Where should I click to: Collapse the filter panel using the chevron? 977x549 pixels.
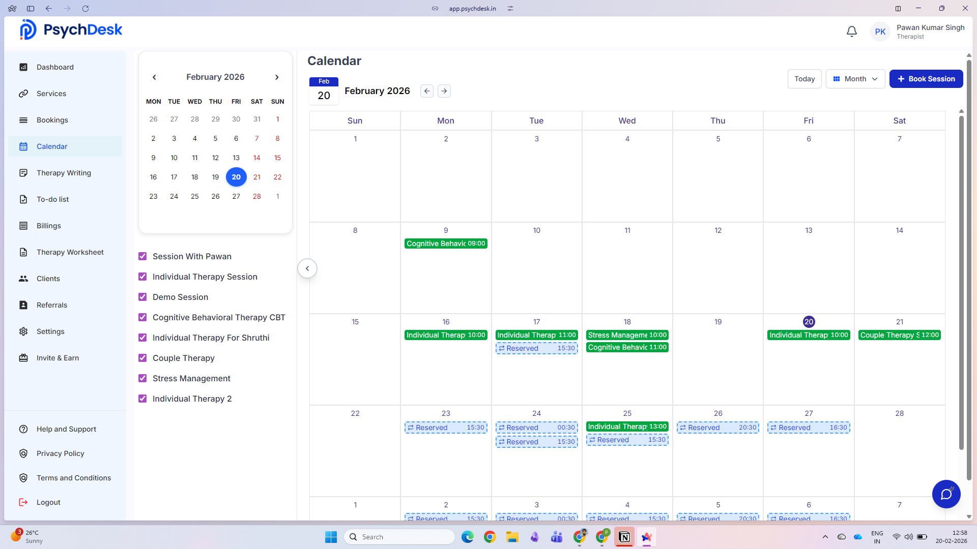(307, 268)
